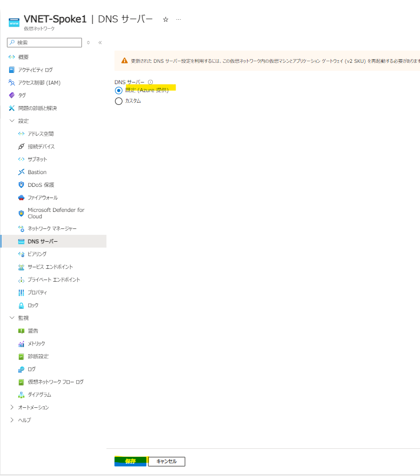Click the サービス エンドポイント icon
The width and height of the screenshot is (420, 476).
(x=21, y=267)
